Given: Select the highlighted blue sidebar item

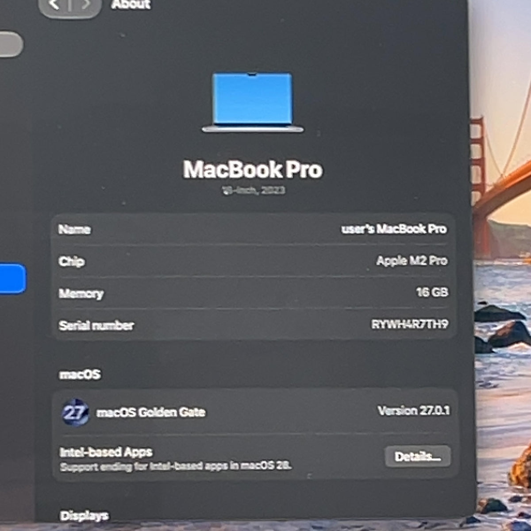Looking at the screenshot, I should click(x=12, y=278).
